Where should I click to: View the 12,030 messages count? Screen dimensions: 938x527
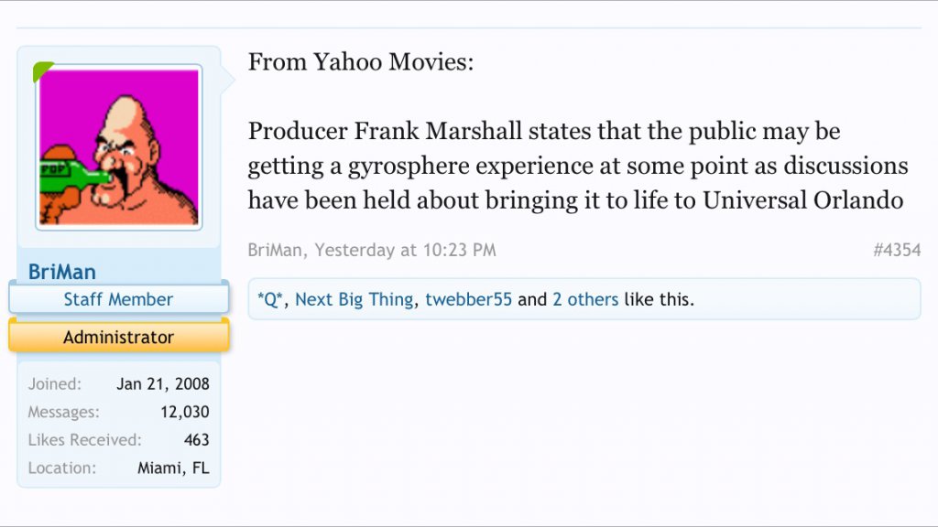[185, 412]
